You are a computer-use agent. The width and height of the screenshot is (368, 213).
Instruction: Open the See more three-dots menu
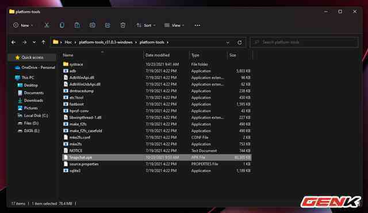[197, 25]
